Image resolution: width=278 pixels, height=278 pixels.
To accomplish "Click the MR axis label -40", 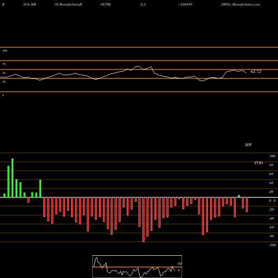I will (271, 219).
